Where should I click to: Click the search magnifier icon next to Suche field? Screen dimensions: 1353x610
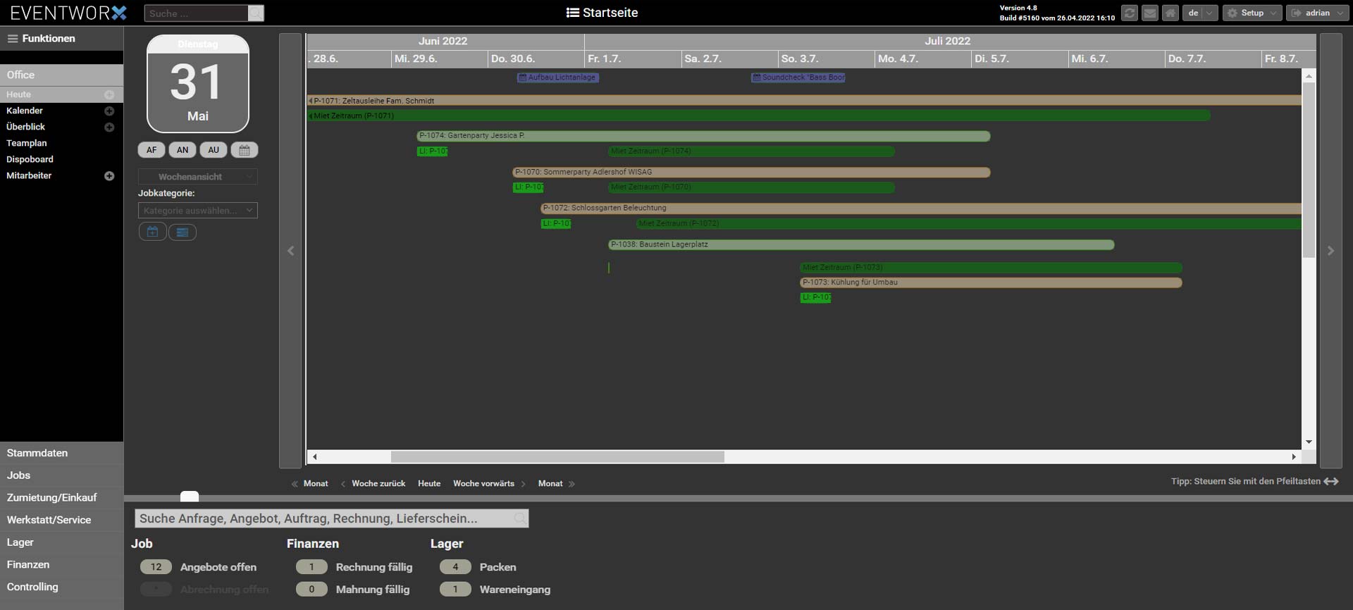[x=256, y=13]
